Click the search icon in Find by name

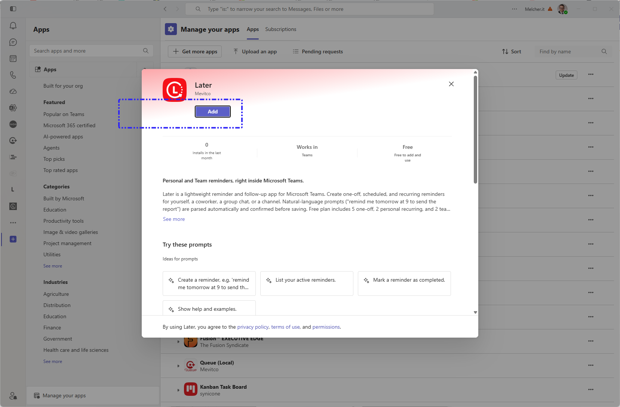point(604,51)
